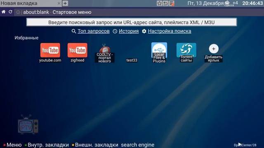Viewport: 264px width, 148px height.
Task: Launch the COOLTV portal shortcut
Action: click(x=104, y=53)
